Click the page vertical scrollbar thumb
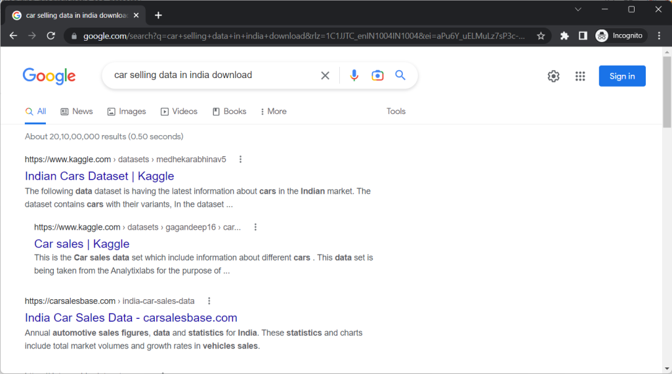 667,92
